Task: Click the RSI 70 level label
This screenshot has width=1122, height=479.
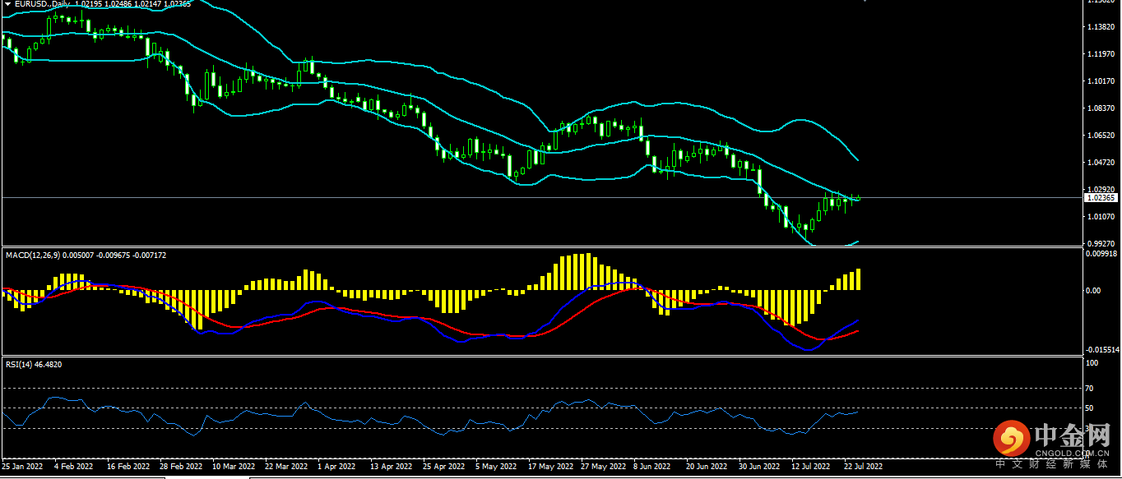Action: point(1091,388)
